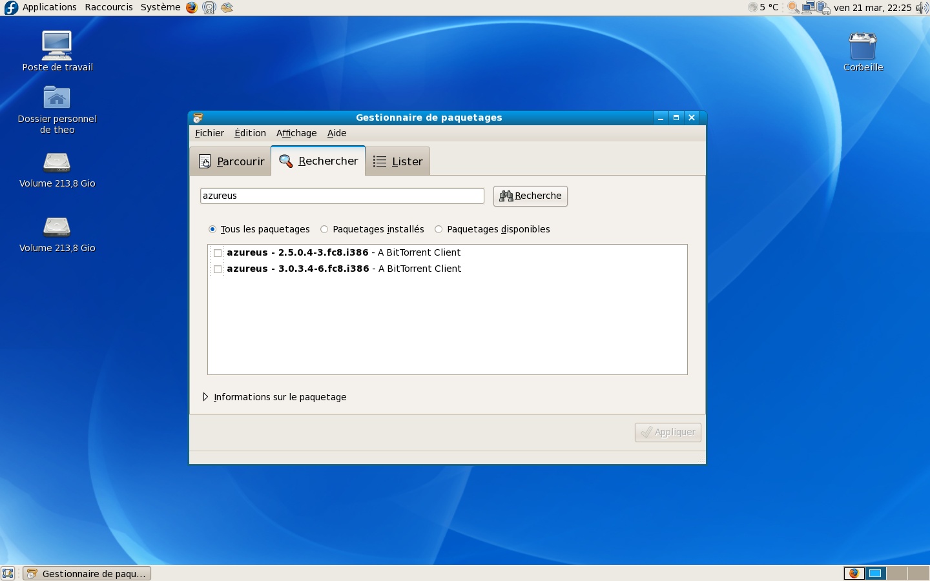Tick checkbox for azureus 2.5.0.4-3.fc8.i386

click(x=218, y=253)
